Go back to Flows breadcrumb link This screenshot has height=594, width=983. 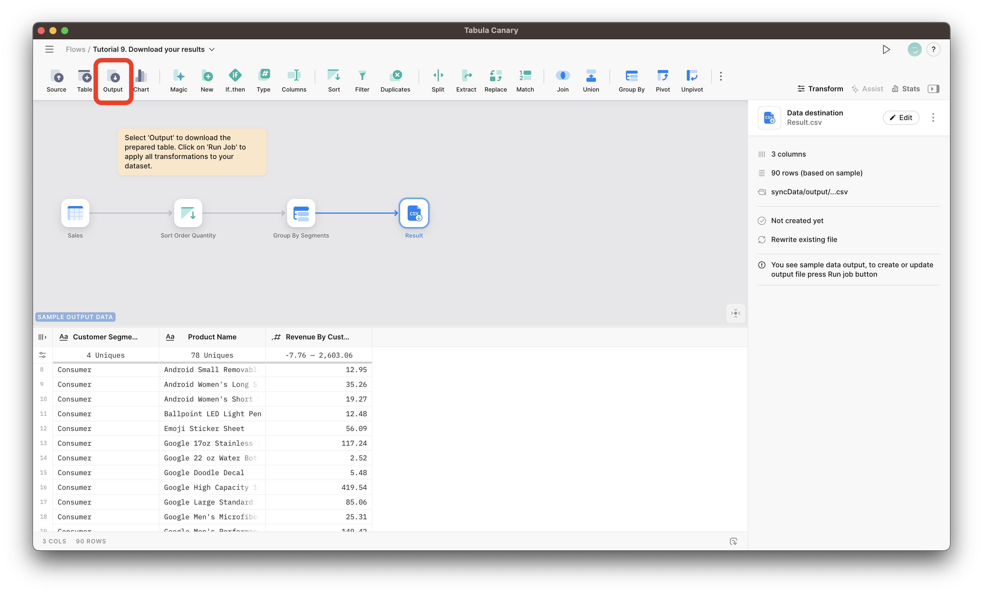pyautogui.click(x=75, y=49)
